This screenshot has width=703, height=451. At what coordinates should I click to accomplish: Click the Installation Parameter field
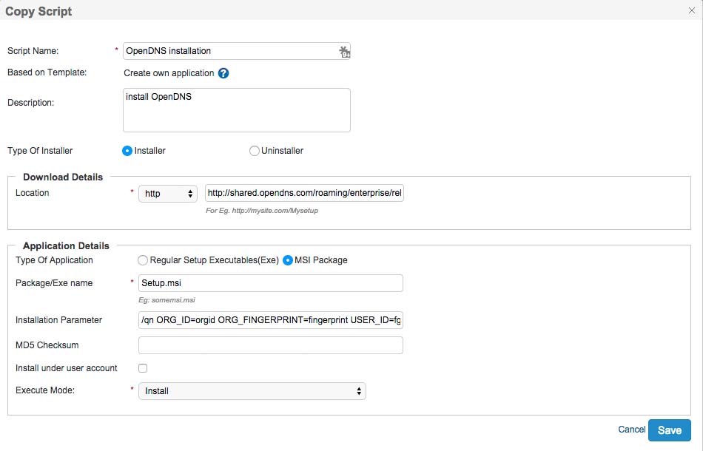pos(270,320)
